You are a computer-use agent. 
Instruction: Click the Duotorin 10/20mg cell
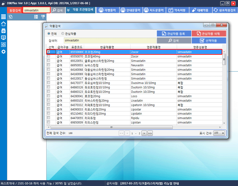pos(153,92)
